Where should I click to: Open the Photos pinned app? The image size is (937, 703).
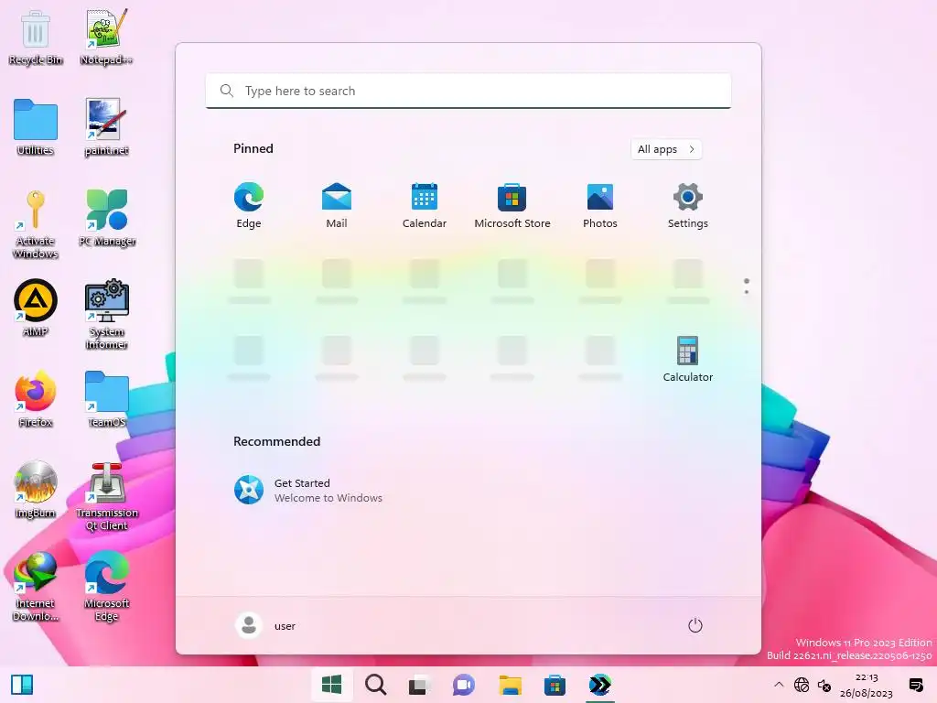point(600,205)
